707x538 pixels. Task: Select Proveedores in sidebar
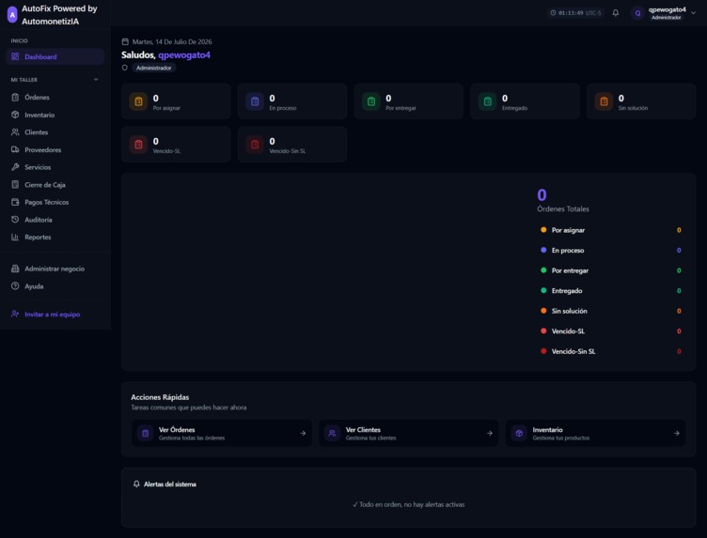coord(55,150)
